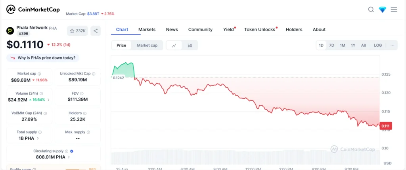
Task: Click Holders info icon
Action: 85,113
